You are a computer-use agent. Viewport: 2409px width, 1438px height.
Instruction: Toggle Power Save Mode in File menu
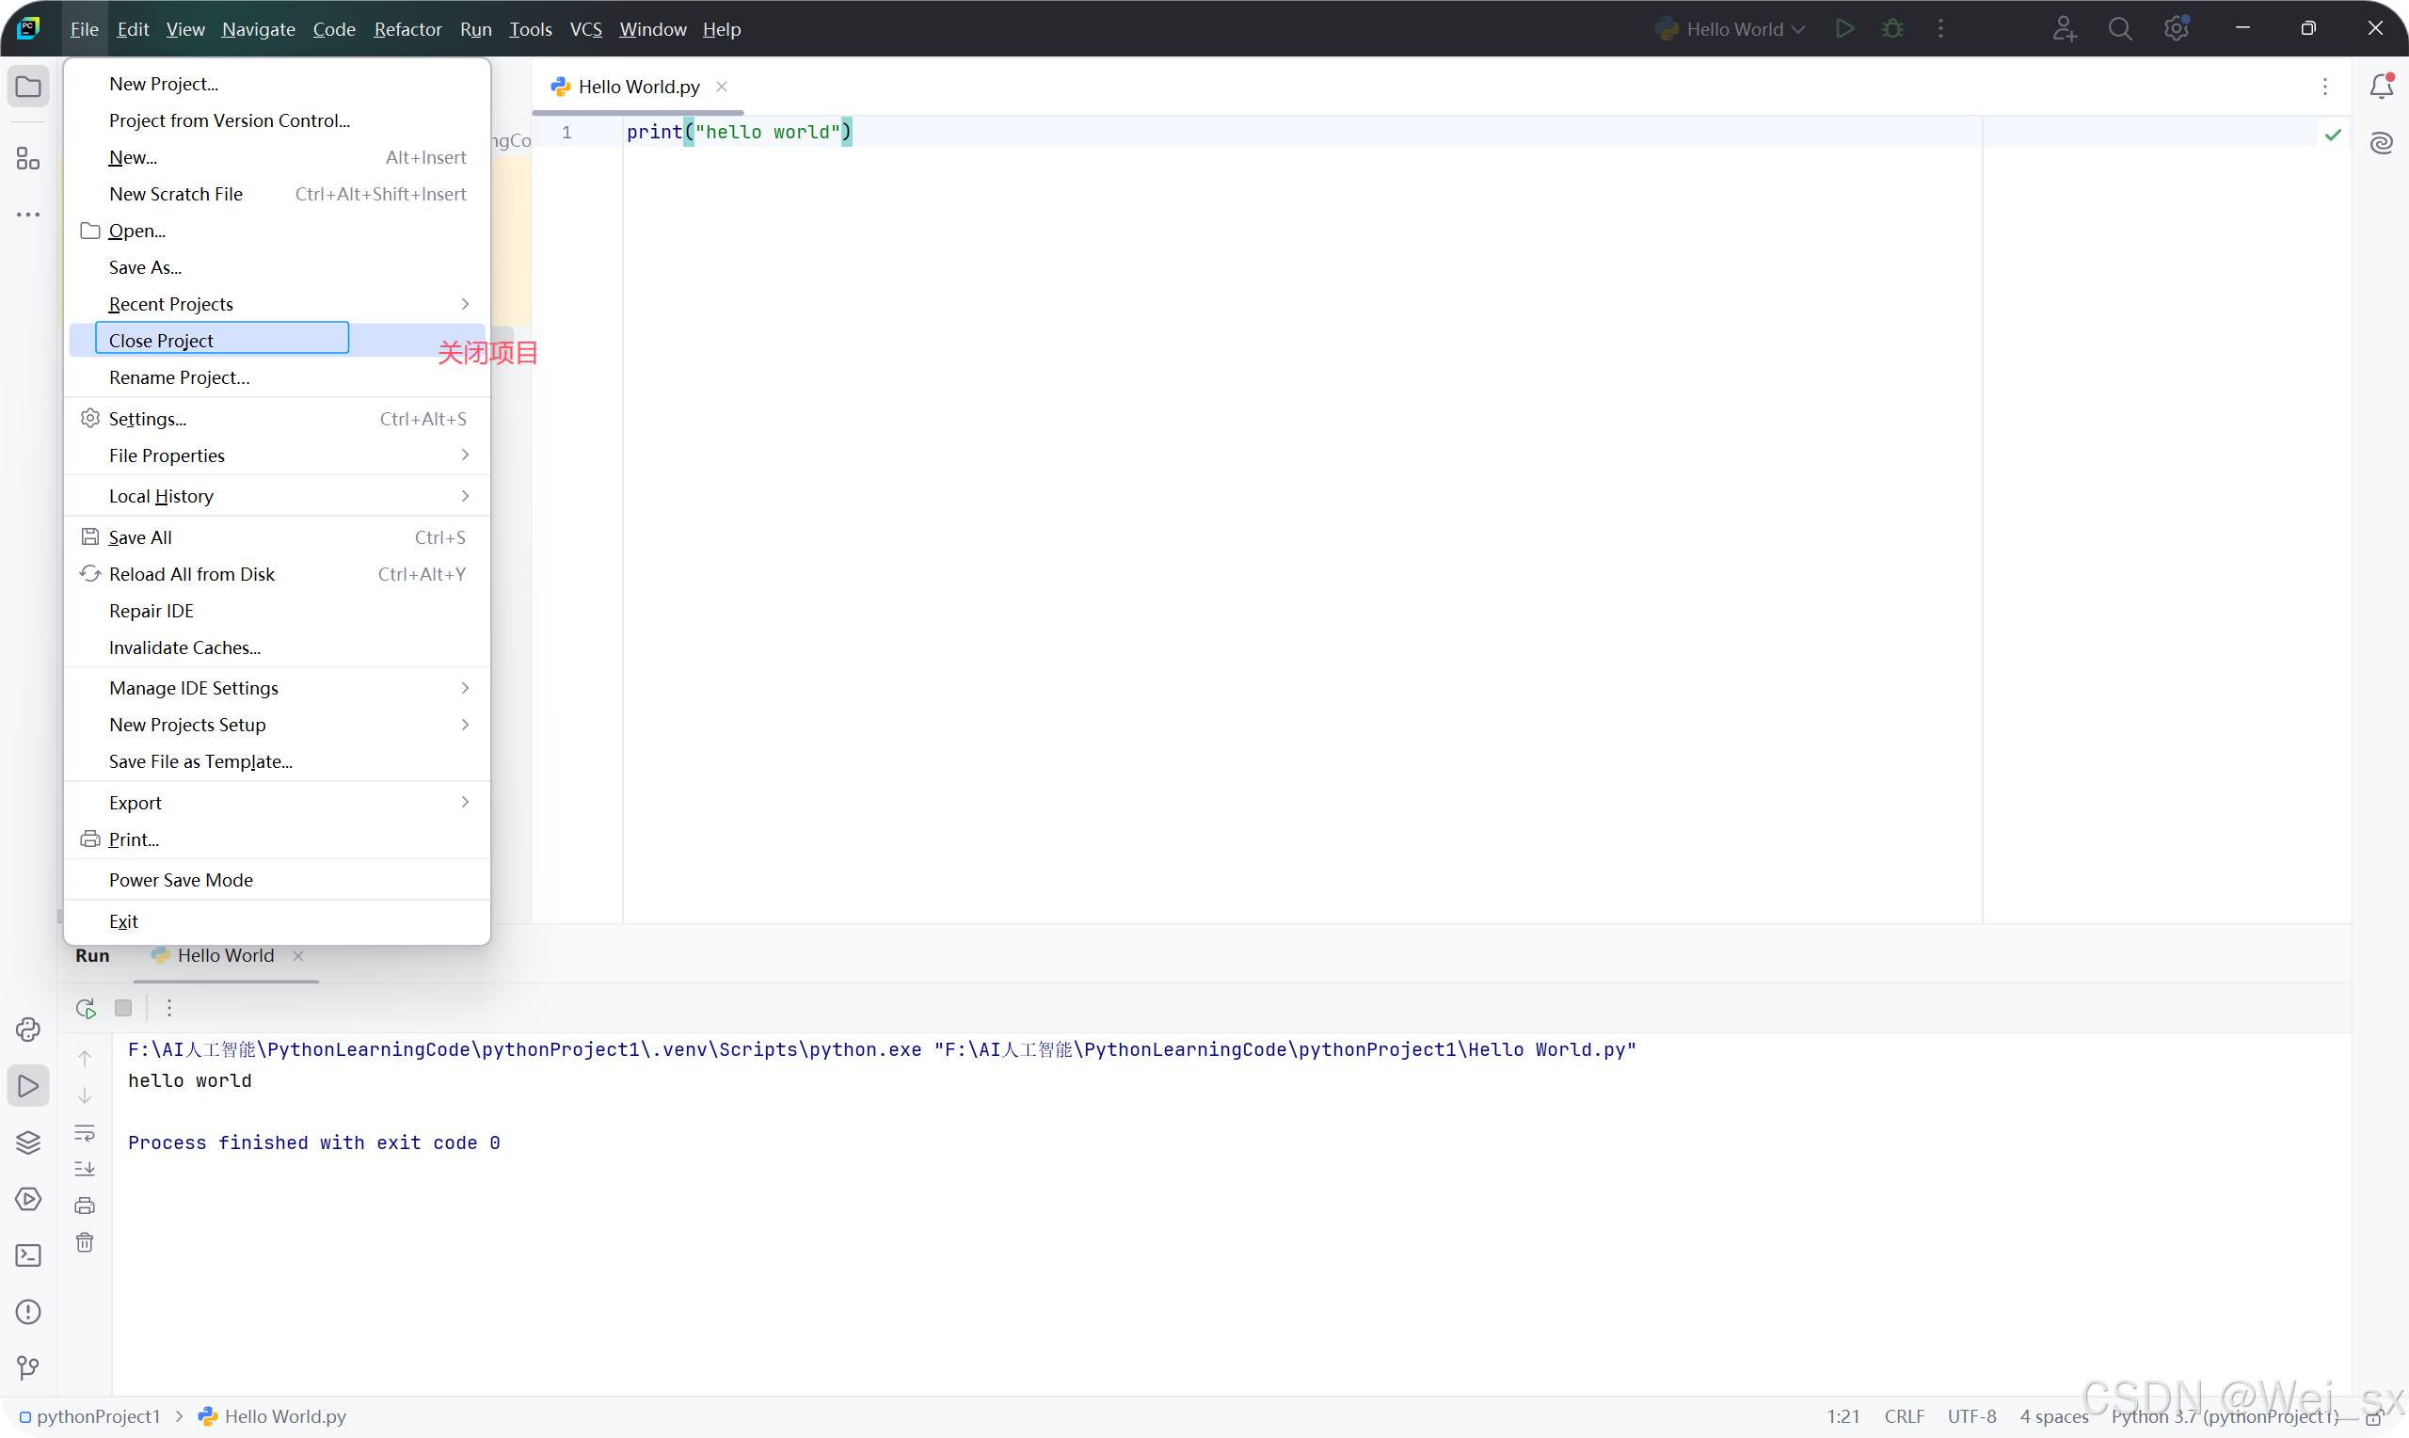[x=180, y=879]
